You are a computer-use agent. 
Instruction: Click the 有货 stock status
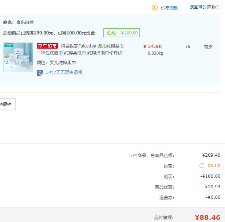[x=208, y=47]
